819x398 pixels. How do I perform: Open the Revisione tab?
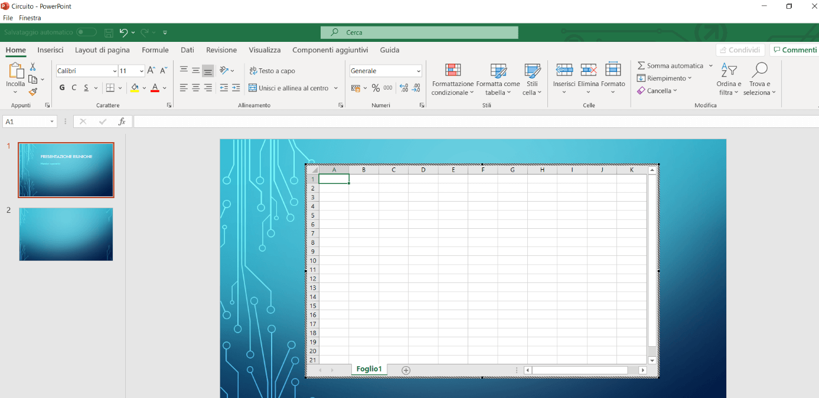click(221, 50)
